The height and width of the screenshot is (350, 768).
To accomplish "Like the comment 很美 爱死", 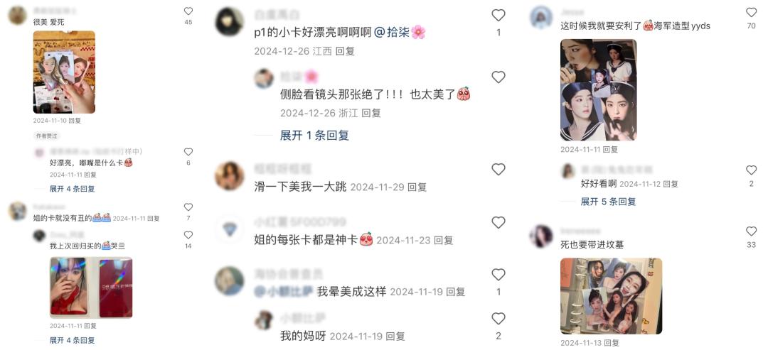I will pos(188,11).
